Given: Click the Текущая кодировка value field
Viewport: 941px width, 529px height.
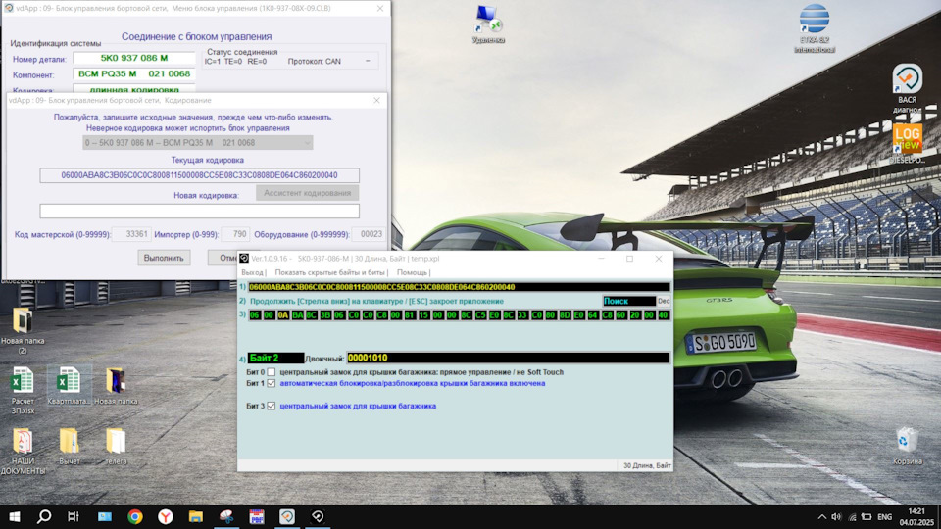Looking at the screenshot, I should click(199, 175).
